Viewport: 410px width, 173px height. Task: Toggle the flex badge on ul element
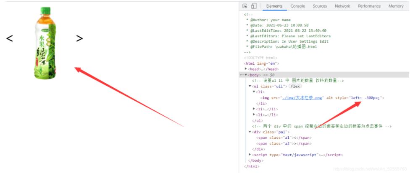point(295,86)
